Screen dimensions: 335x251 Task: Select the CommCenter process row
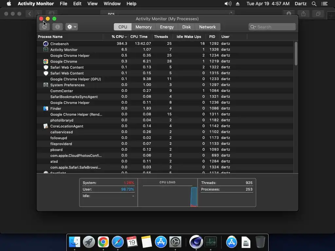click(165, 91)
